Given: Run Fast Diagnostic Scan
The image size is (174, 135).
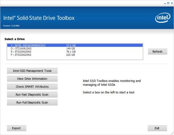Looking at the screenshot, I should [32, 94].
